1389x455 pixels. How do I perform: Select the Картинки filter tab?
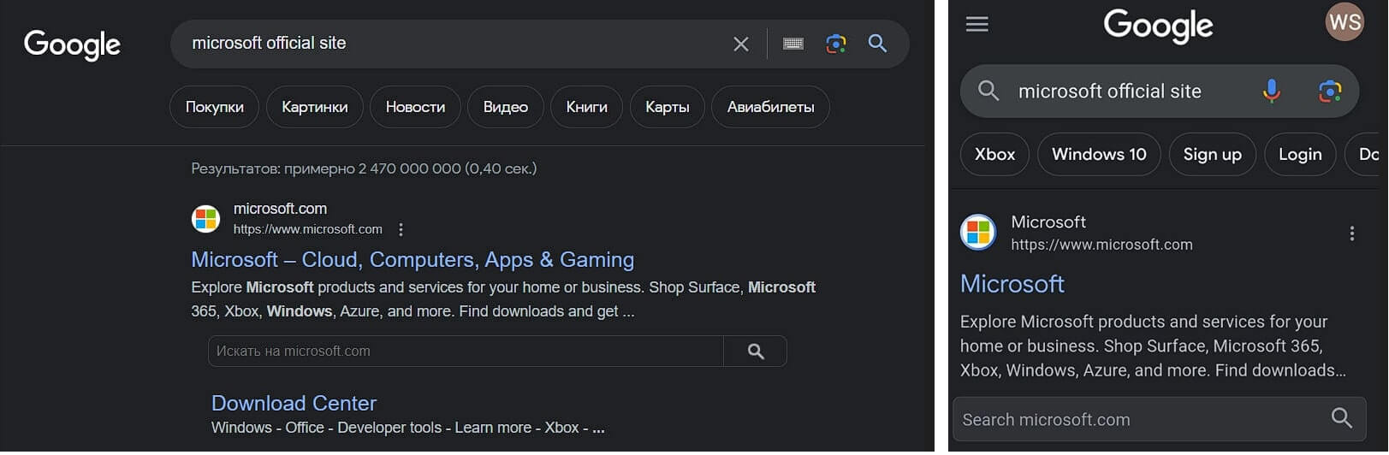[314, 107]
